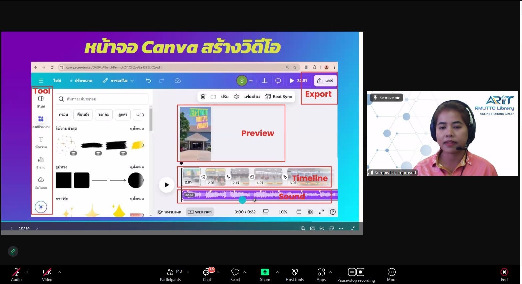
Task: Select the พื้นหลัง filter chip
Action: pyautogui.click(x=83, y=115)
